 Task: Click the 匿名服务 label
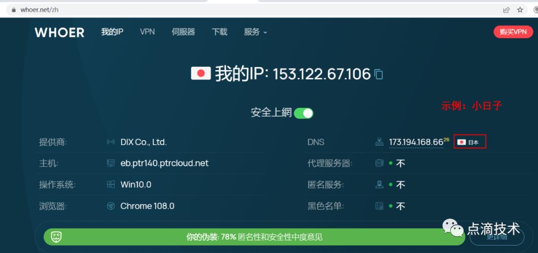(326, 185)
